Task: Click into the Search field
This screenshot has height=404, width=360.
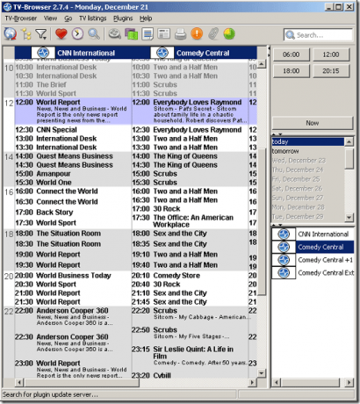Action: point(318,35)
